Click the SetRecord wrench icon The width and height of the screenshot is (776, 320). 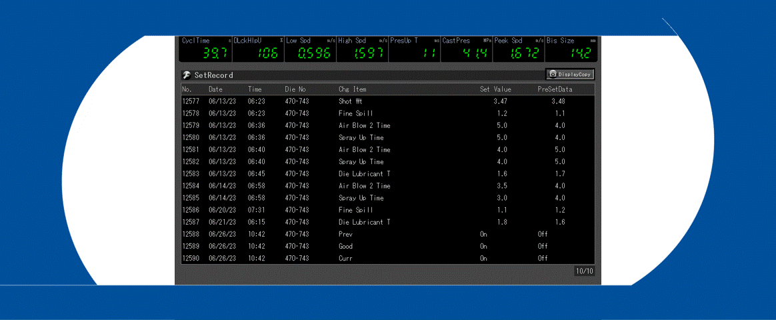click(187, 75)
